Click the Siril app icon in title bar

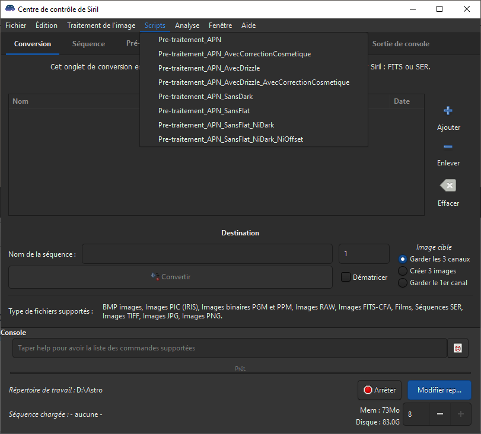click(10, 8)
